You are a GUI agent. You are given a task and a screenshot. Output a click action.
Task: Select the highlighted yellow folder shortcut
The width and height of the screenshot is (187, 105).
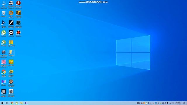point(11,53)
